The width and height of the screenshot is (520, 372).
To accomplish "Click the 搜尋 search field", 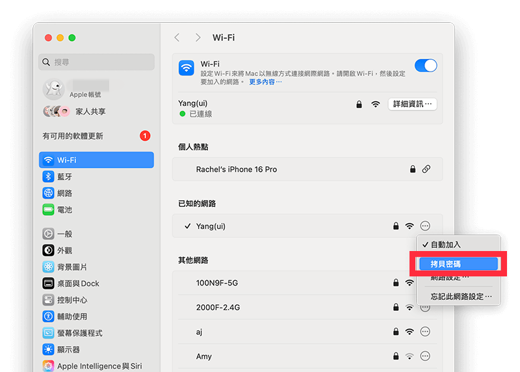I will coord(96,62).
